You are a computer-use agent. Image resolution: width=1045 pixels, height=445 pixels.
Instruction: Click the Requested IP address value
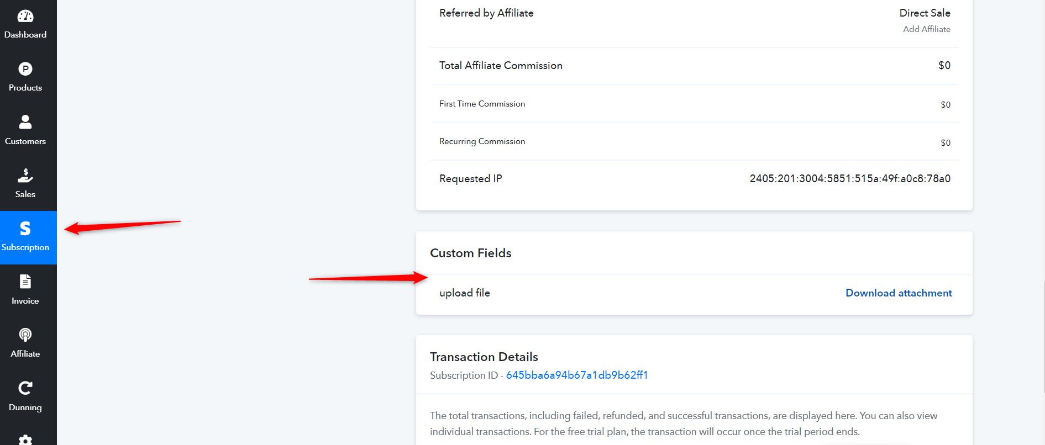[850, 179]
